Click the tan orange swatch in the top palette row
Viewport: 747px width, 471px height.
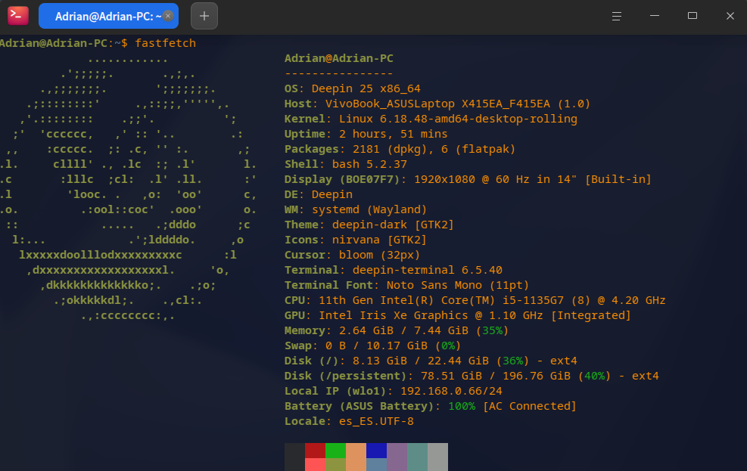coord(356,451)
